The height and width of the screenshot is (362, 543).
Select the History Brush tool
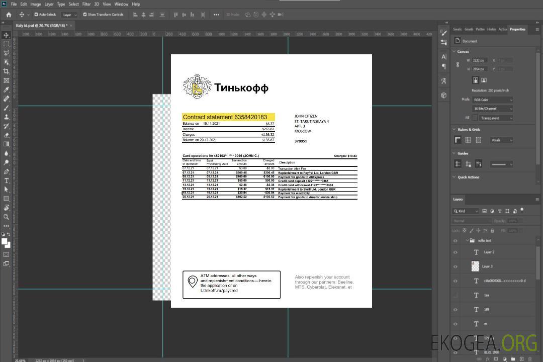click(x=6, y=126)
